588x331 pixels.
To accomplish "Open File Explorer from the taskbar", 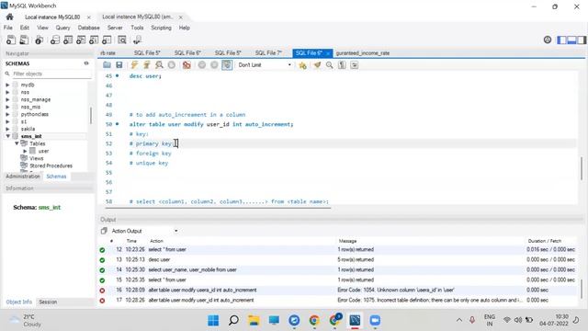I will tap(254, 321).
